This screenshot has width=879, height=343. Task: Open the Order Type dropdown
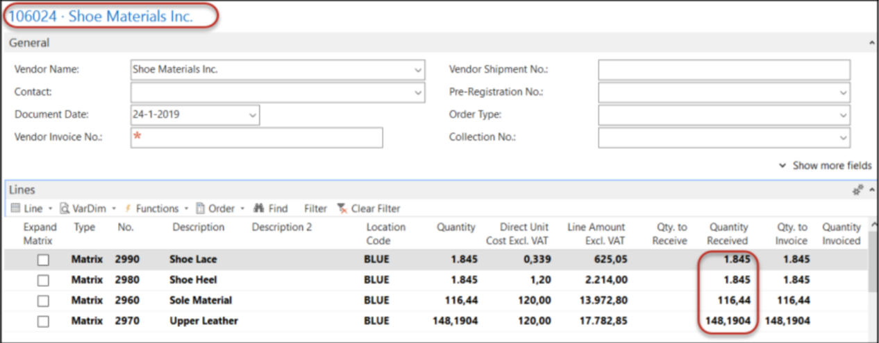[843, 116]
